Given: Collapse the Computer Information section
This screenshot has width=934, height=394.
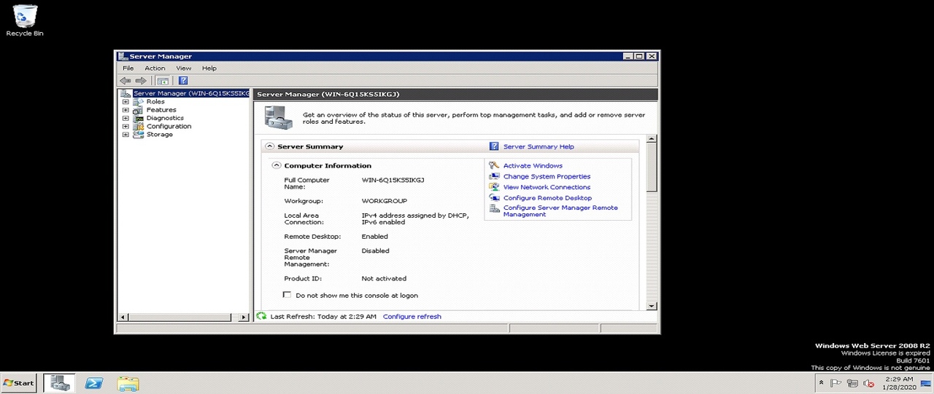Looking at the screenshot, I should 277,165.
